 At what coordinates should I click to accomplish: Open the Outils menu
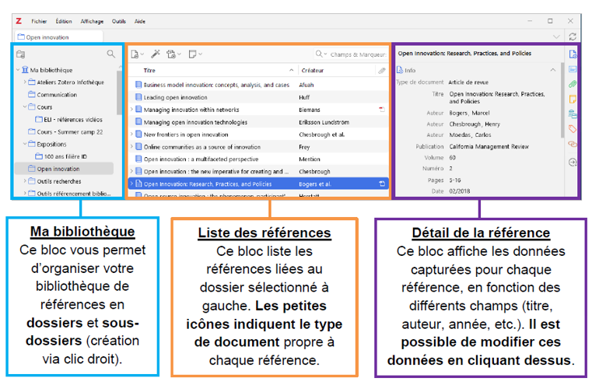click(117, 21)
